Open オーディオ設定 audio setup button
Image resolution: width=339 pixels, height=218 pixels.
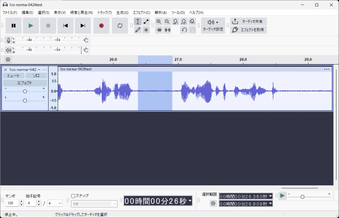click(213, 26)
